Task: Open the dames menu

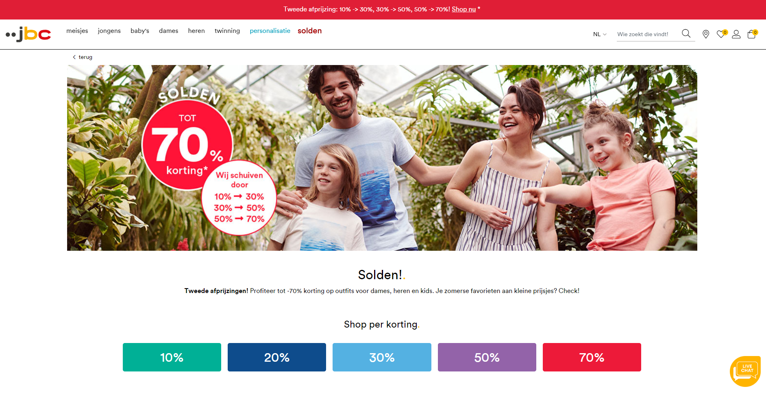Action: click(x=169, y=31)
